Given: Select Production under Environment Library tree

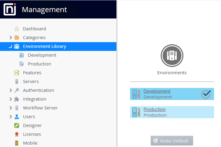Looking at the screenshot, I should coord(39,64).
